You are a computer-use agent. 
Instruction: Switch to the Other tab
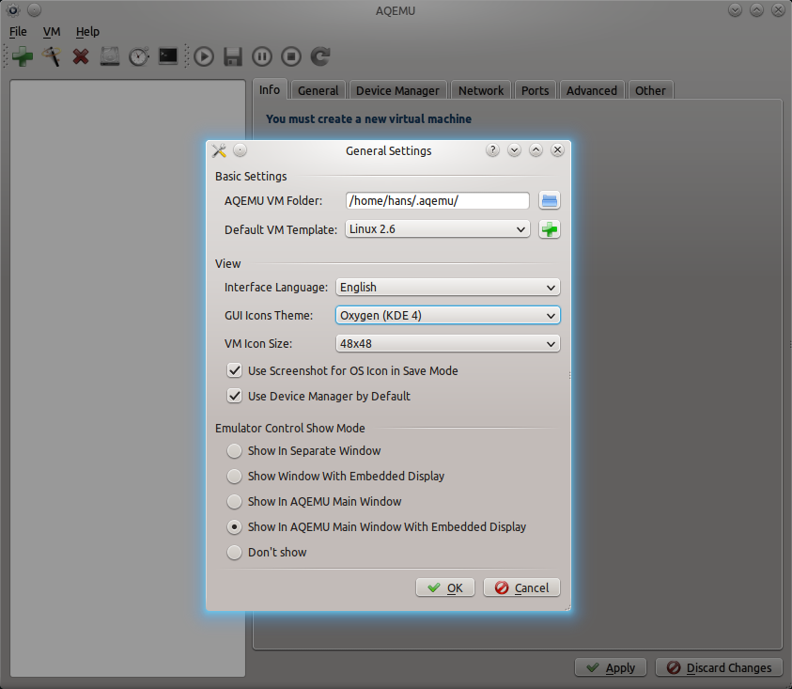[650, 90]
